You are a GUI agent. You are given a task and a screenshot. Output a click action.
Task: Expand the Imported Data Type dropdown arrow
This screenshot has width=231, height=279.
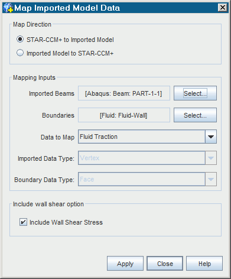pos(211,158)
